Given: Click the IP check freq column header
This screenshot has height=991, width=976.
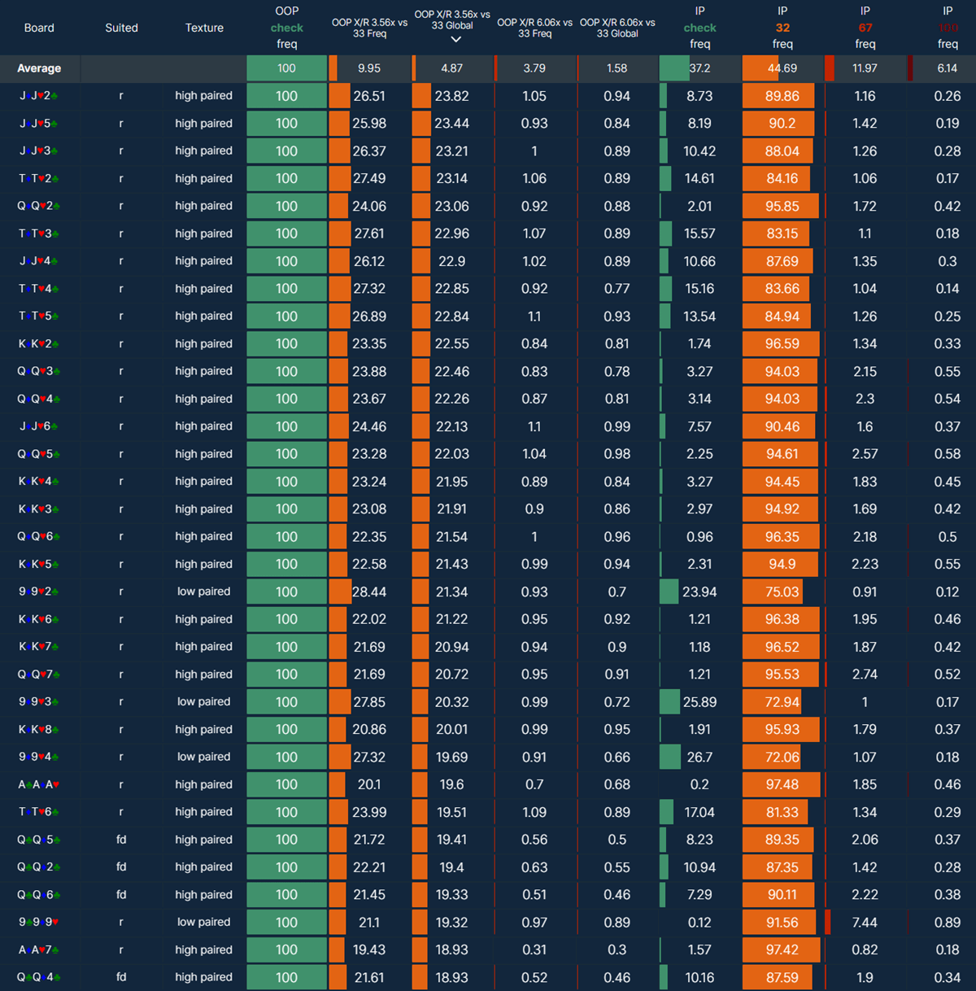Looking at the screenshot, I should click(699, 28).
